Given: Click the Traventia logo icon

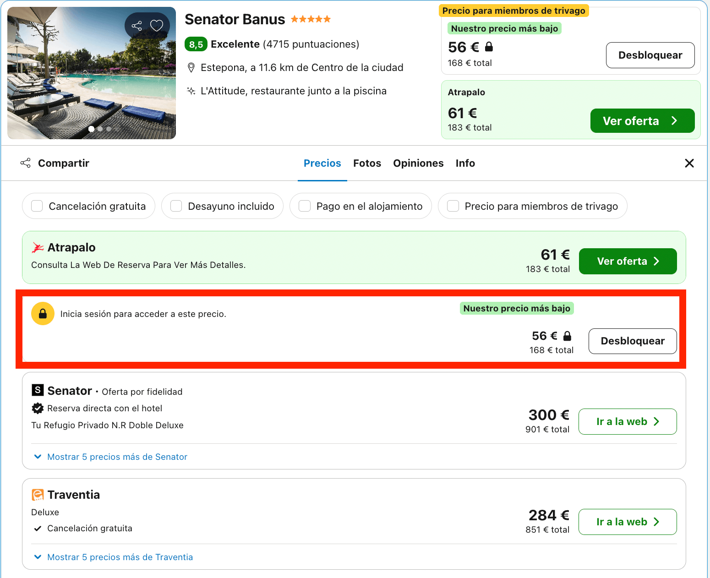Looking at the screenshot, I should pyautogui.click(x=38, y=495).
